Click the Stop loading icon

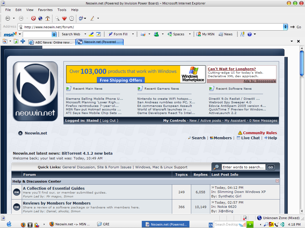33,18
